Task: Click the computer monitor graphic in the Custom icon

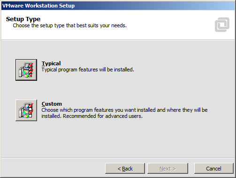Action: 27,106
